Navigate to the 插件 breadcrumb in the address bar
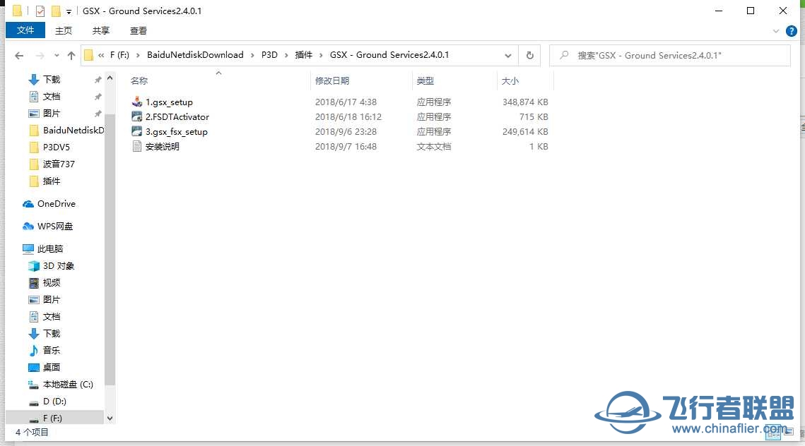 (304, 55)
